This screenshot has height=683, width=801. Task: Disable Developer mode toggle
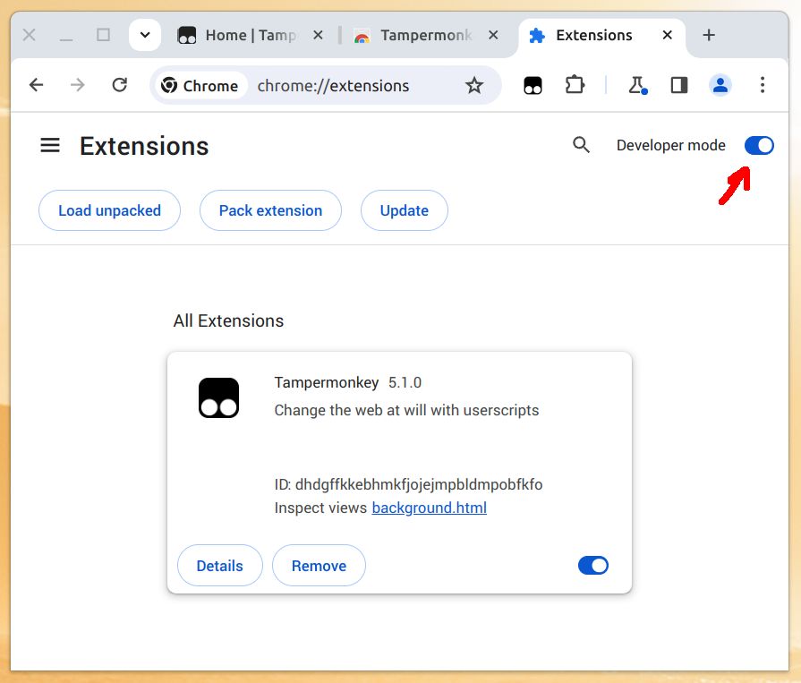pos(759,146)
